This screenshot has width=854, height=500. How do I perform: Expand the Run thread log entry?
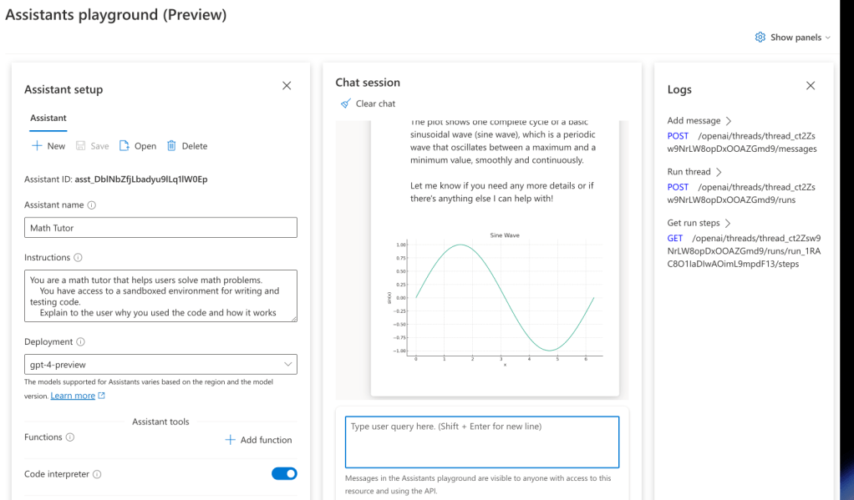pyautogui.click(x=719, y=172)
